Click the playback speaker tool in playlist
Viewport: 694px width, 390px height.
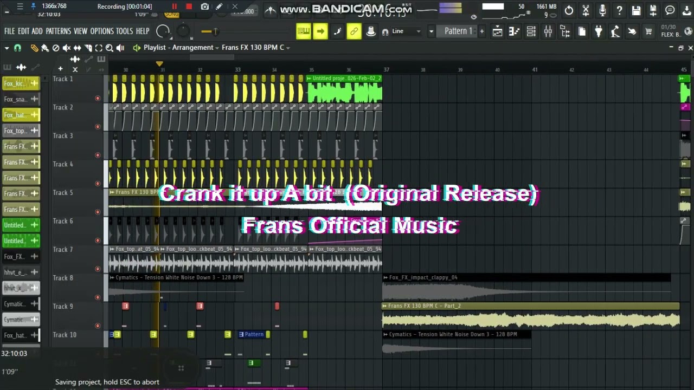pos(120,48)
